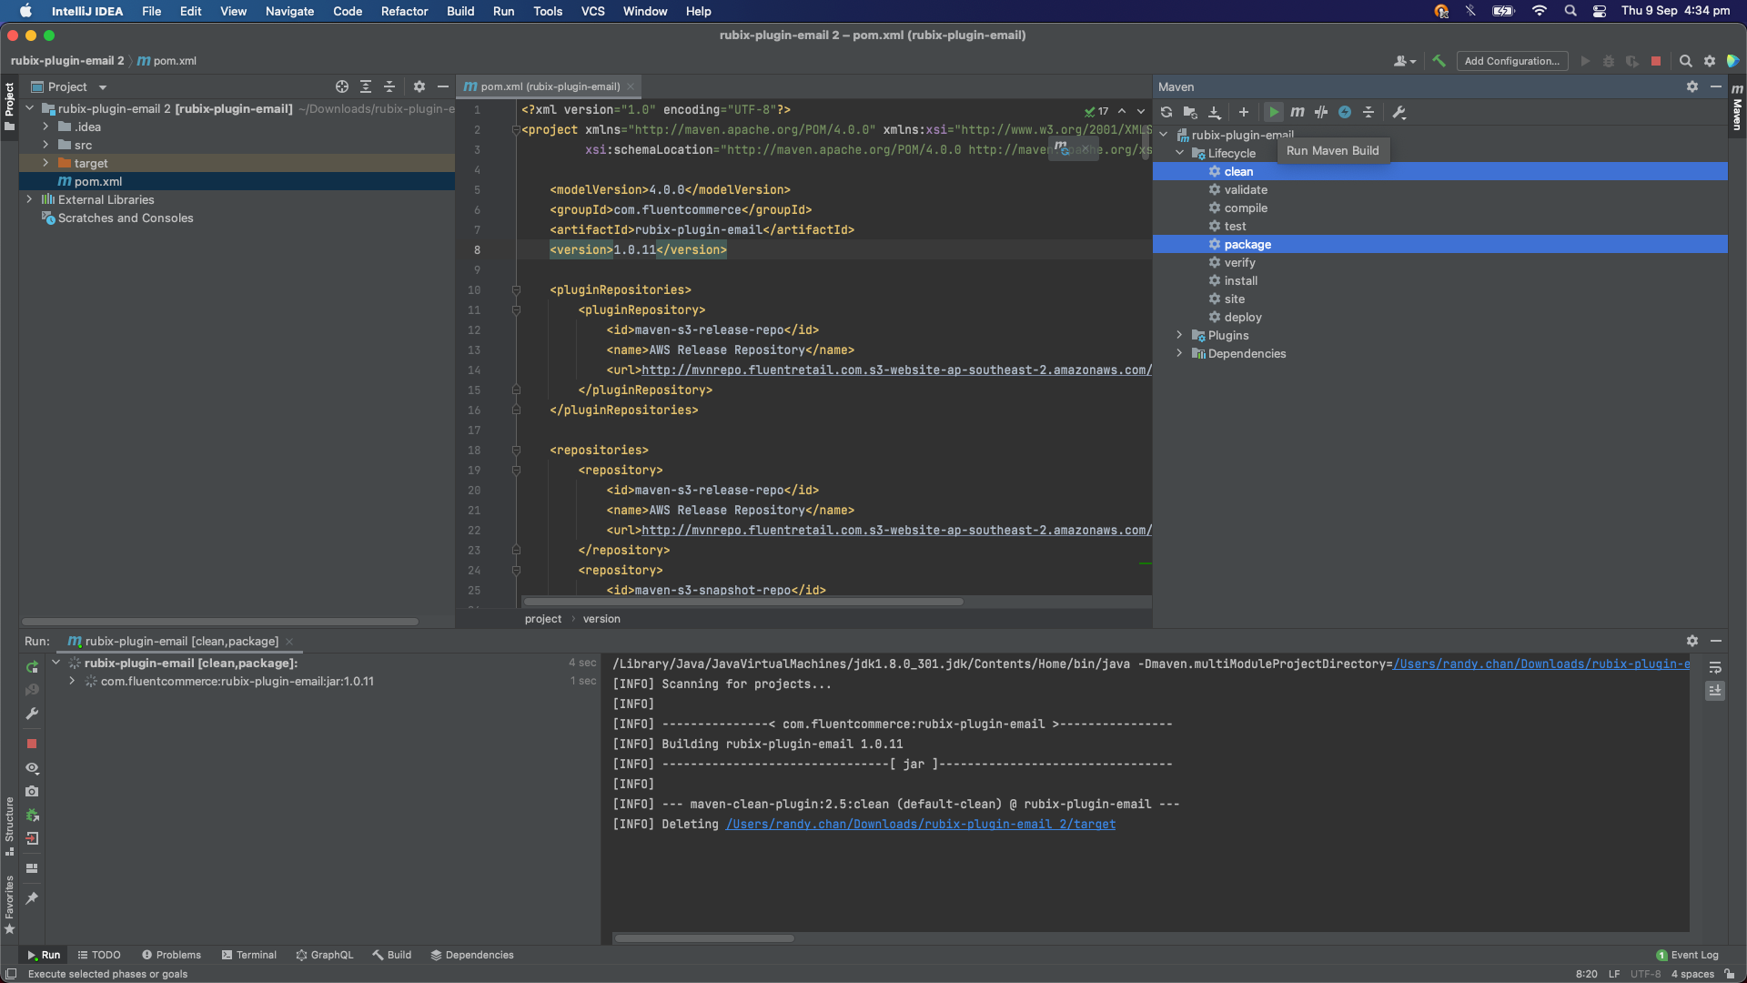Open the Refactor menu
1747x983 pixels.
pos(404,11)
